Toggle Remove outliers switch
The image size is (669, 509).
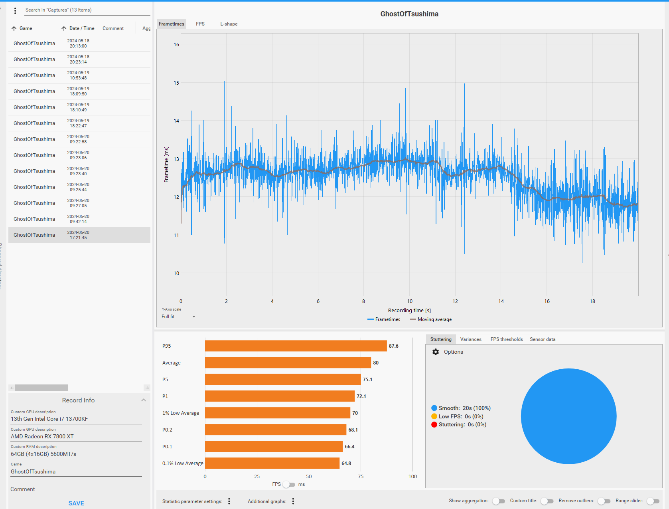(x=604, y=501)
